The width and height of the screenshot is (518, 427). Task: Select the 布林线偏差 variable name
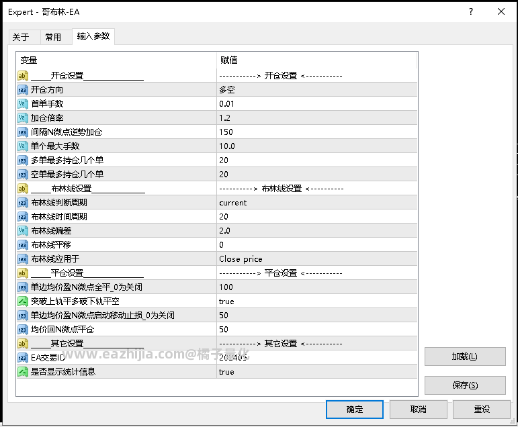(51, 230)
